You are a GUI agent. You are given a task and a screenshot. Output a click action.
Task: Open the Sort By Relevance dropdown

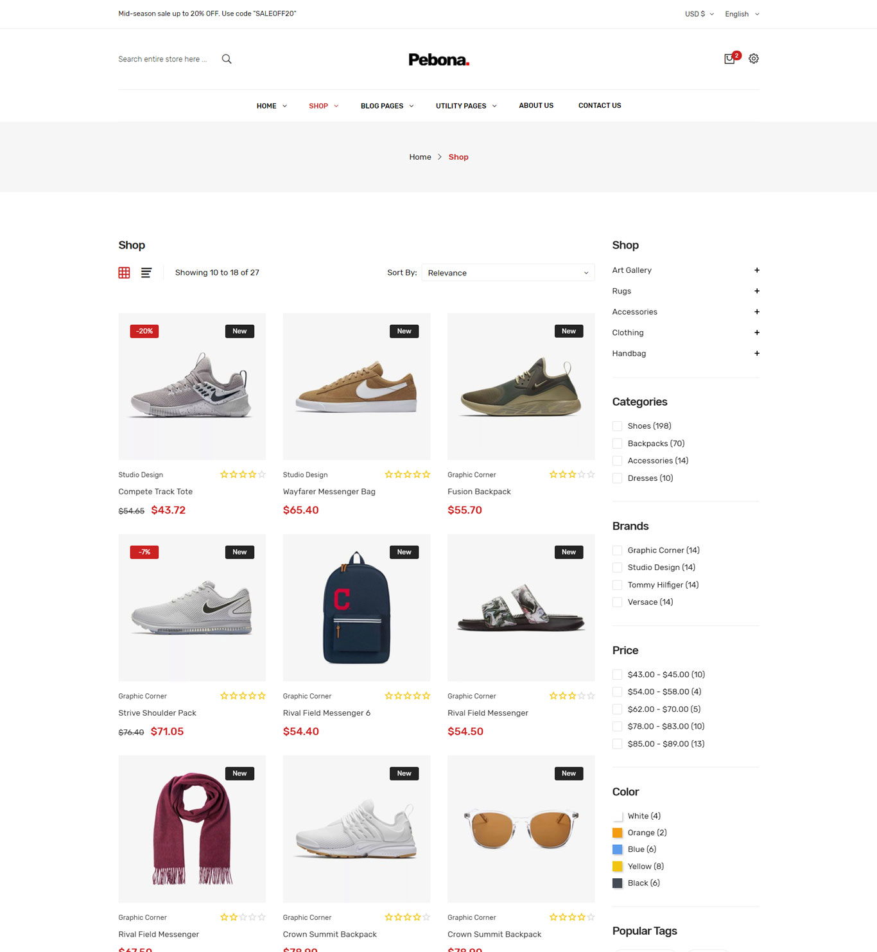[508, 273]
